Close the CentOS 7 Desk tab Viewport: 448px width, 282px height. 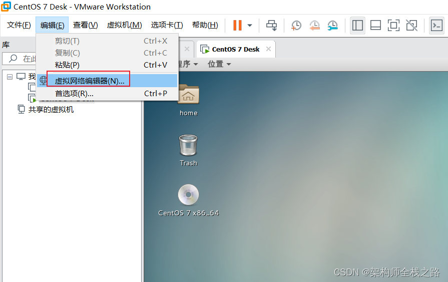(268, 49)
